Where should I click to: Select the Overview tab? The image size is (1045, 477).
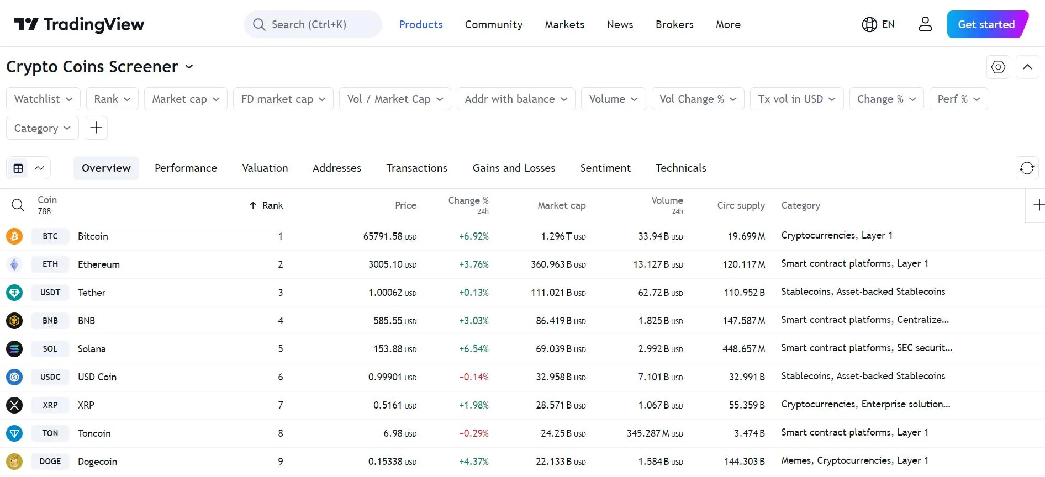coord(106,168)
